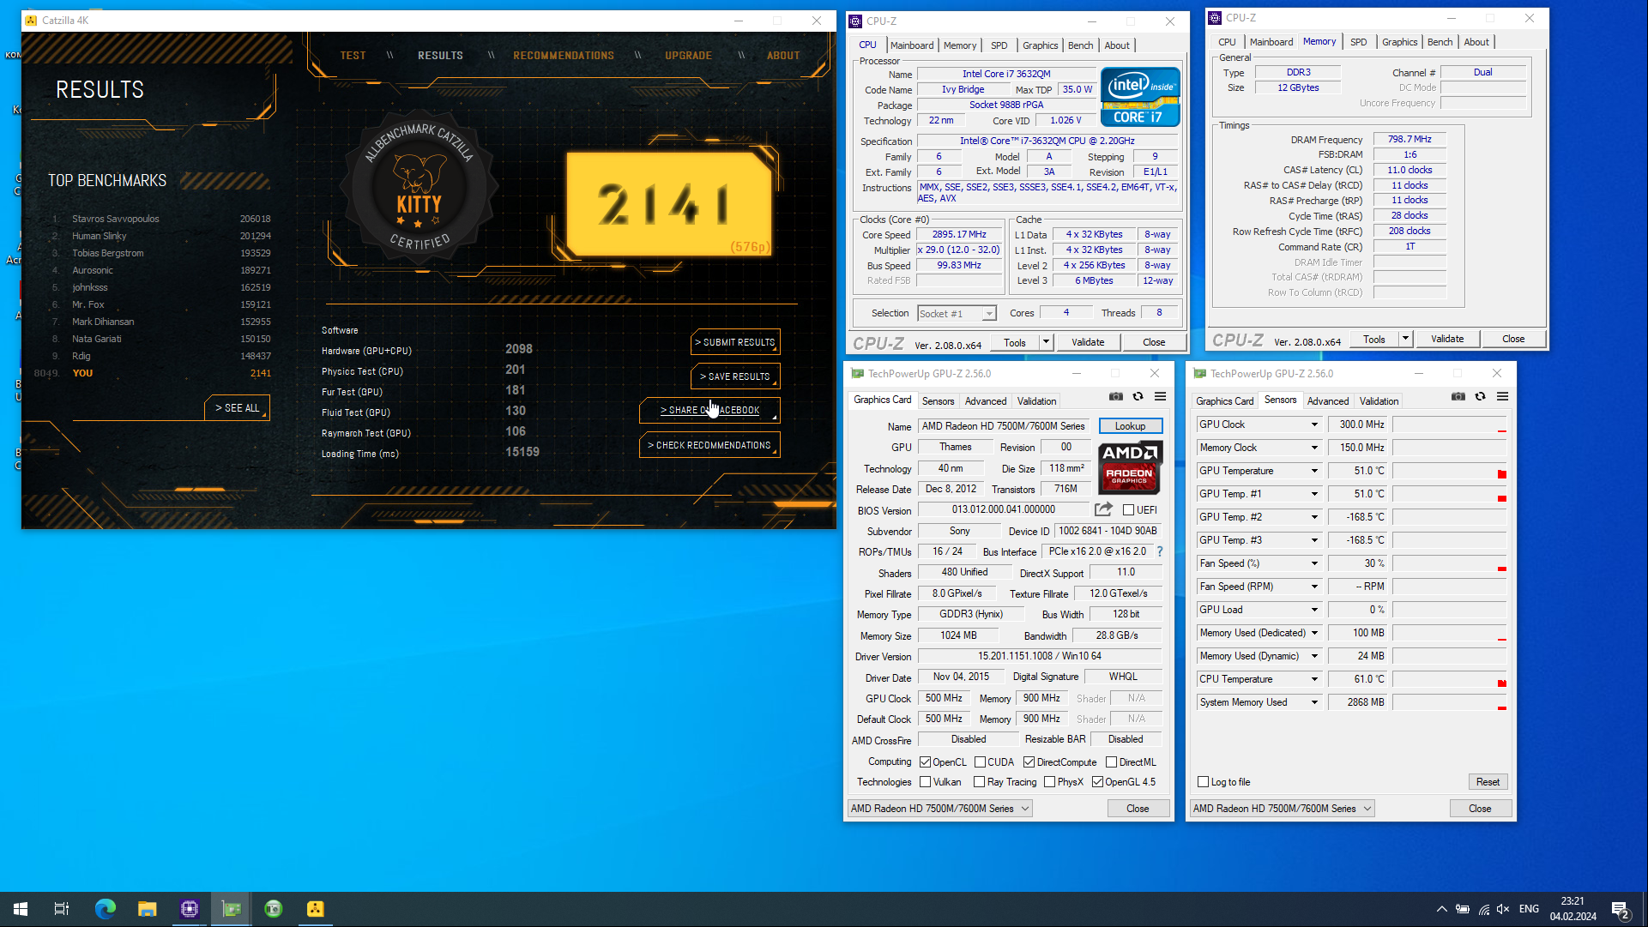
Task: Click muted speaker volume icon in tray
Action: 1503,909
